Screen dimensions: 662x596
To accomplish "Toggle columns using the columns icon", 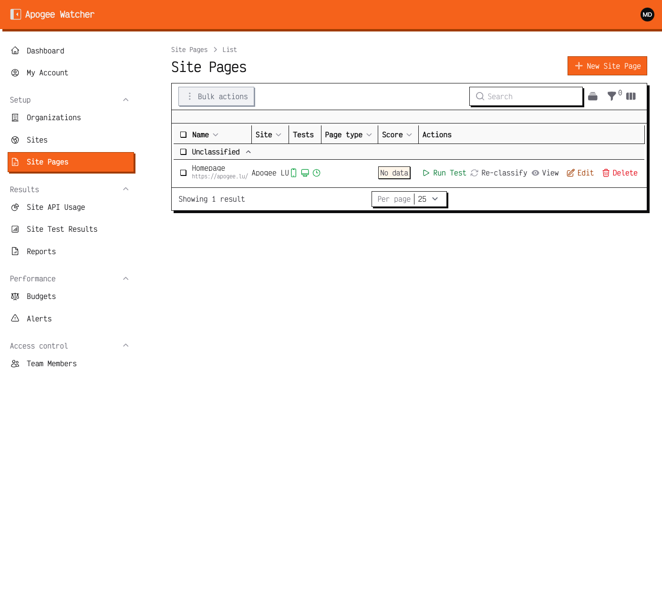I will (x=631, y=96).
